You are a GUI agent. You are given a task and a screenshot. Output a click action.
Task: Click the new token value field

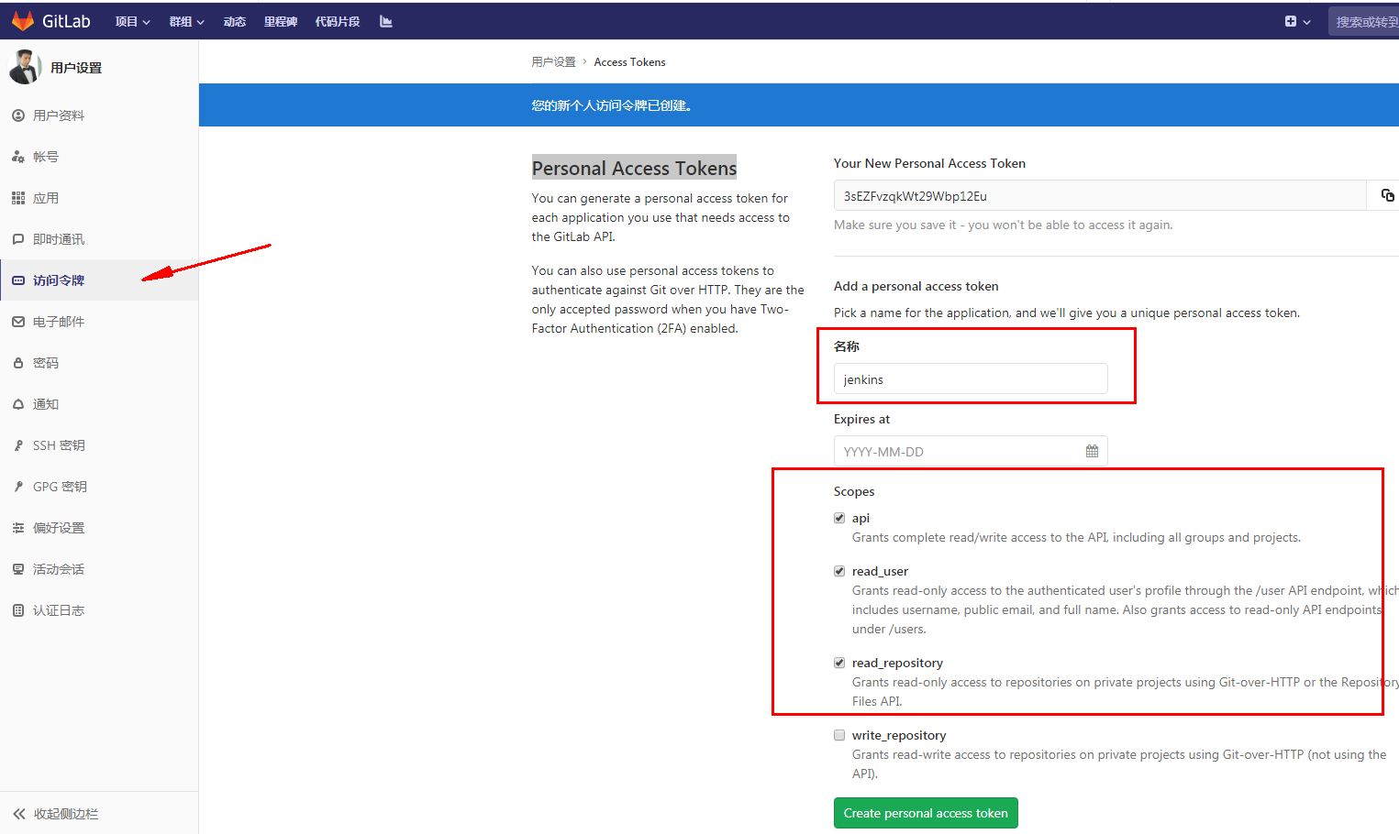point(1100,196)
